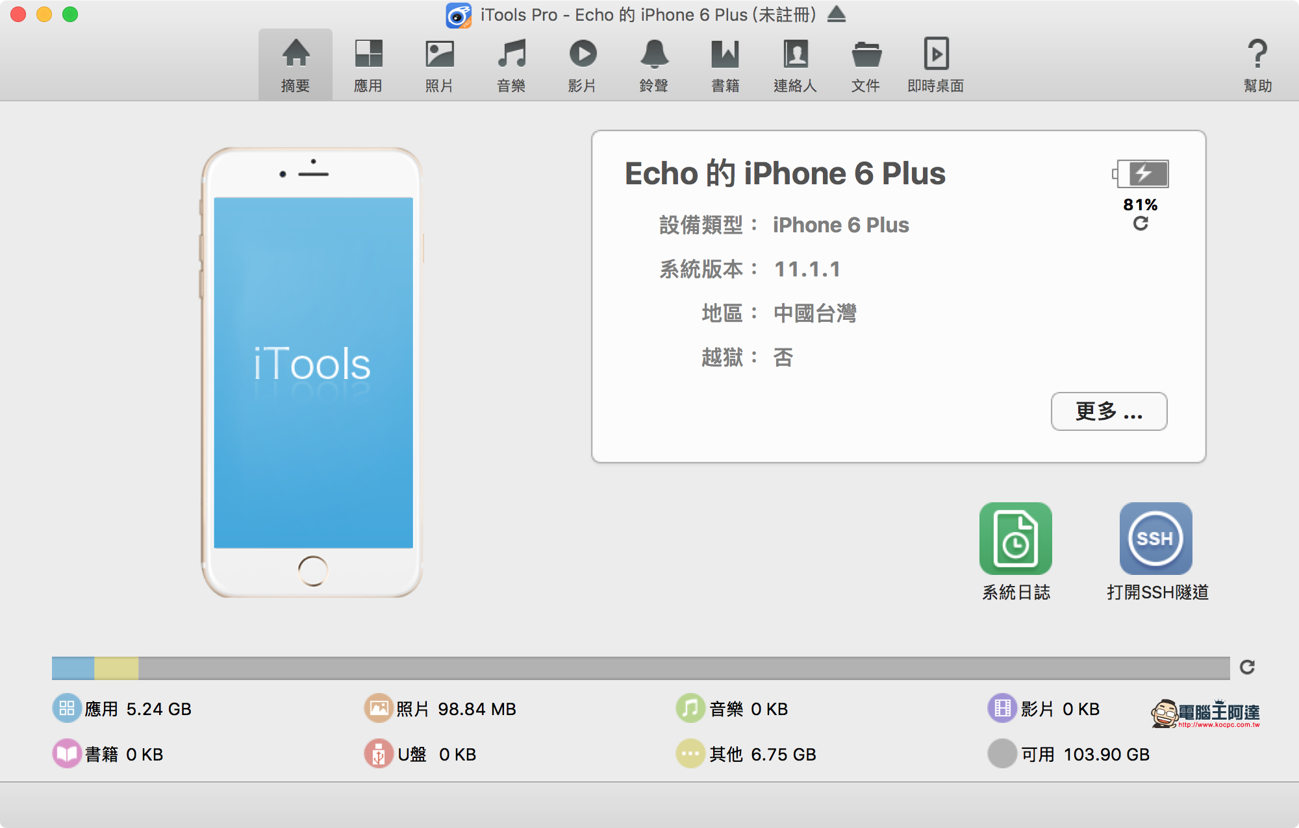Launch 即時桌面 live desktop
This screenshot has width=1299, height=828.
coord(936,65)
